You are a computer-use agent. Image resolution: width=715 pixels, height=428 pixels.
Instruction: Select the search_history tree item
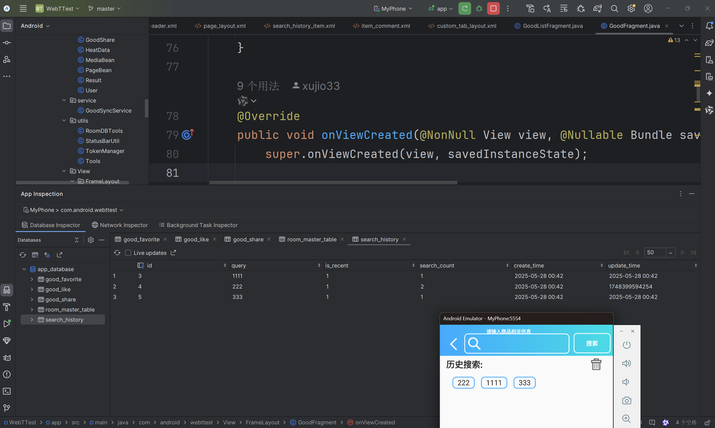[63, 320]
